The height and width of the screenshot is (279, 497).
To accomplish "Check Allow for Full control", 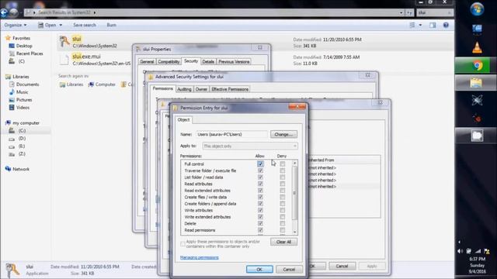I will pyautogui.click(x=260, y=164).
